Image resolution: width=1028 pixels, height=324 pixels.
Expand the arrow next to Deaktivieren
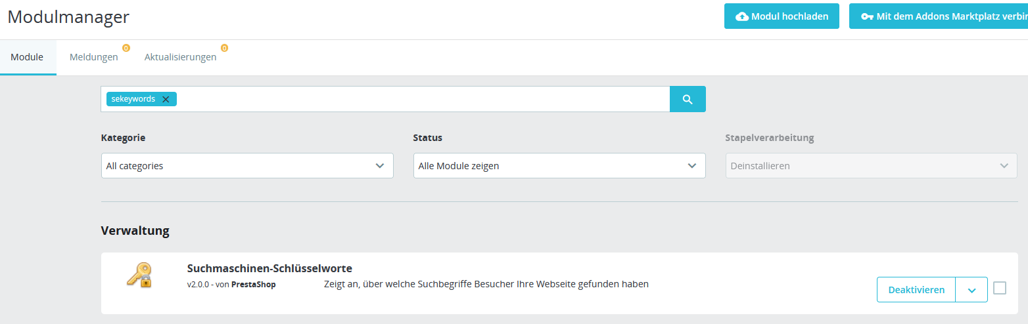[x=972, y=290]
